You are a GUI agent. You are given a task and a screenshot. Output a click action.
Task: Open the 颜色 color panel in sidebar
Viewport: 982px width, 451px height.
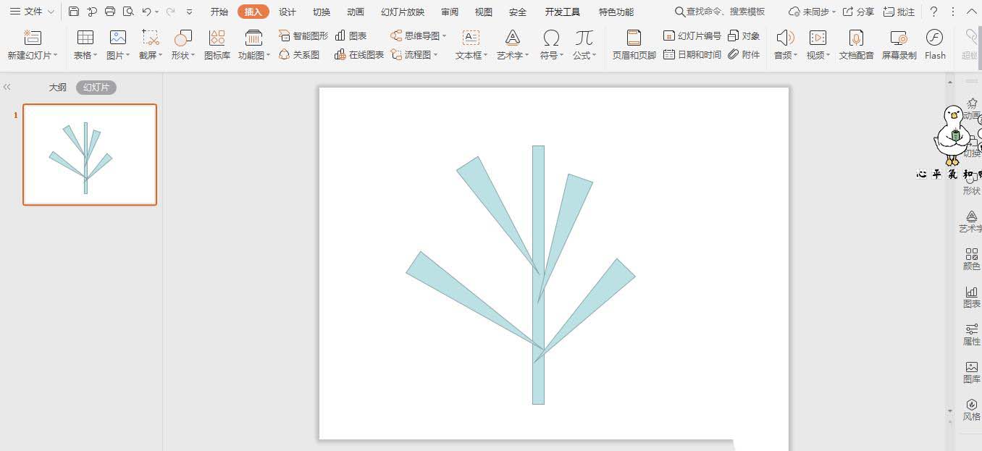(x=972, y=259)
